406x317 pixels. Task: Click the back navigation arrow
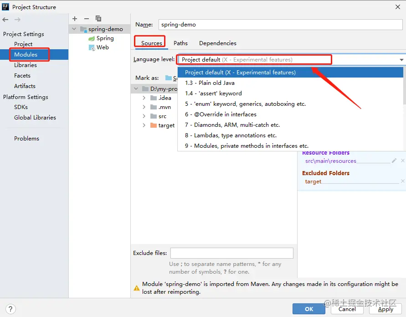tap(5, 20)
